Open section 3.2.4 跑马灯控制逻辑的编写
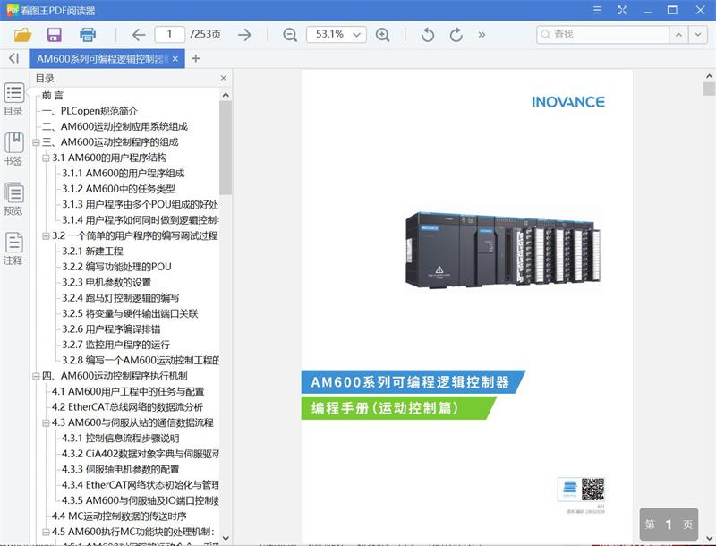This screenshot has height=546, width=716. 121,298
